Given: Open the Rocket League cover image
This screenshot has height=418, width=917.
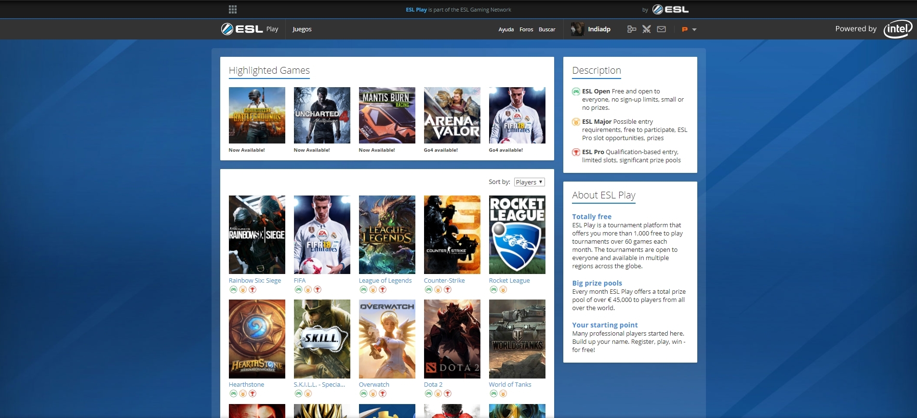Looking at the screenshot, I should point(517,235).
